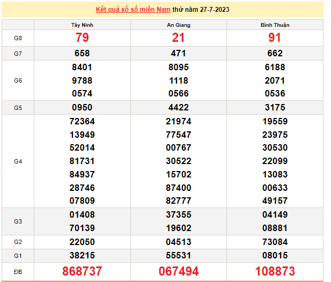Select G5 number 4422
This screenshot has height=282, width=331.
(179, 107)
